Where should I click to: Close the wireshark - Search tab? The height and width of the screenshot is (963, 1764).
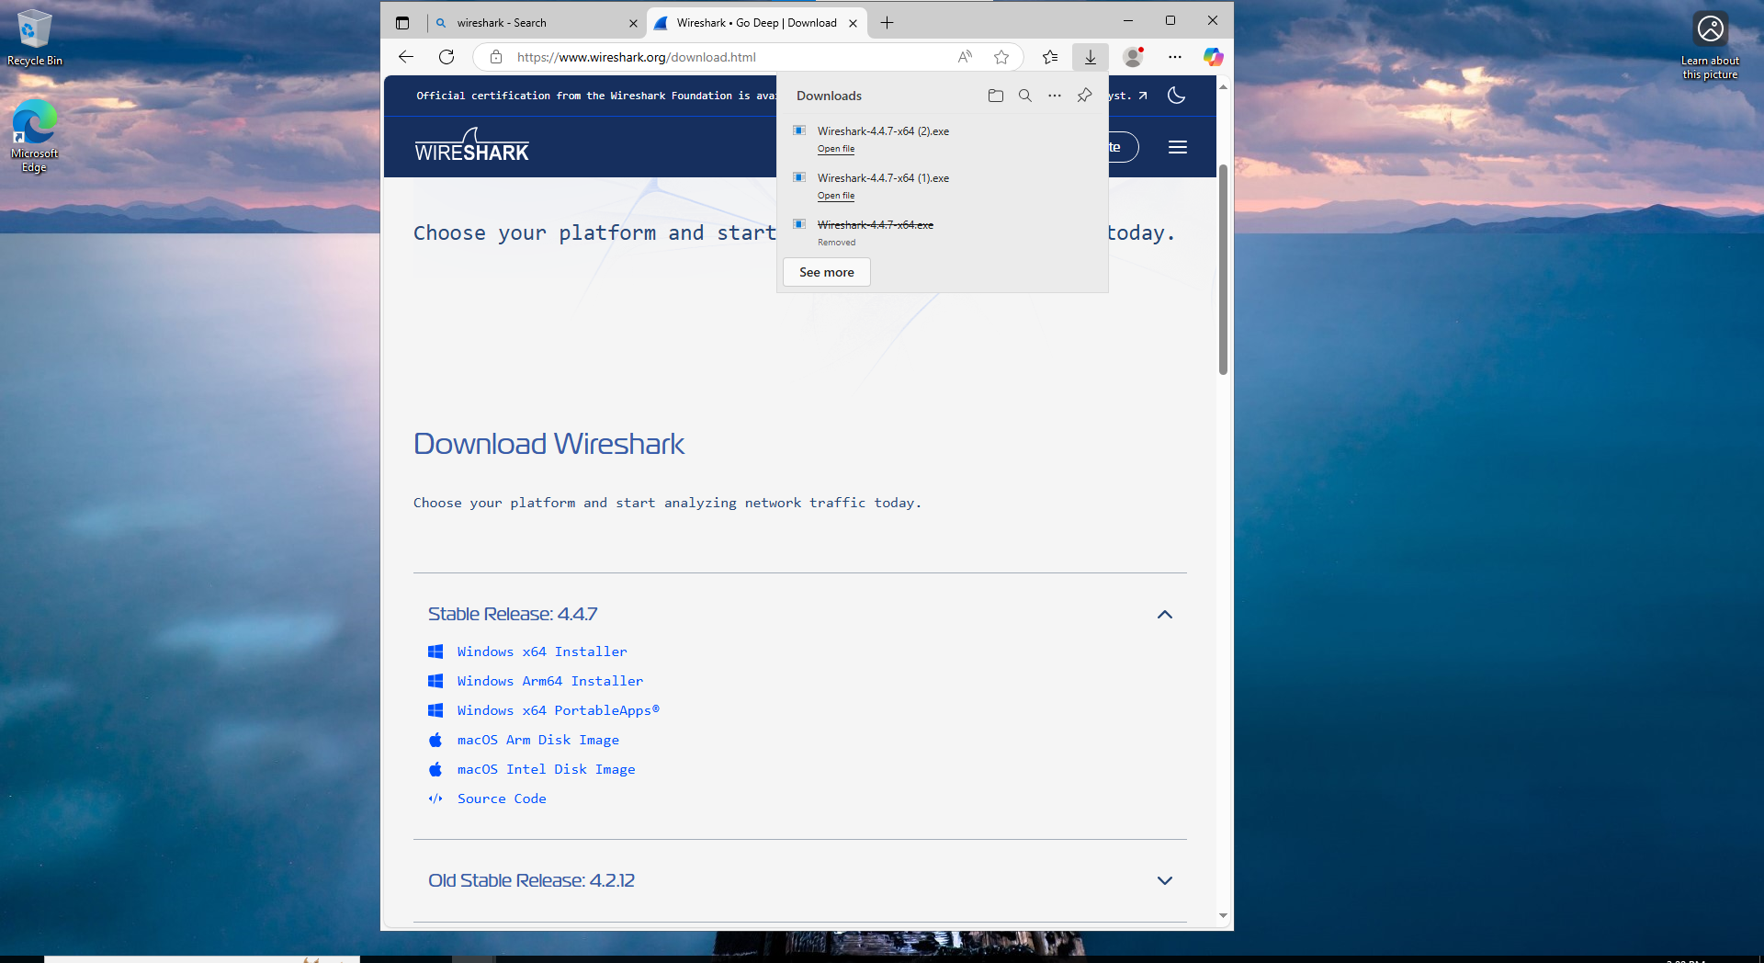coord(633,23)
